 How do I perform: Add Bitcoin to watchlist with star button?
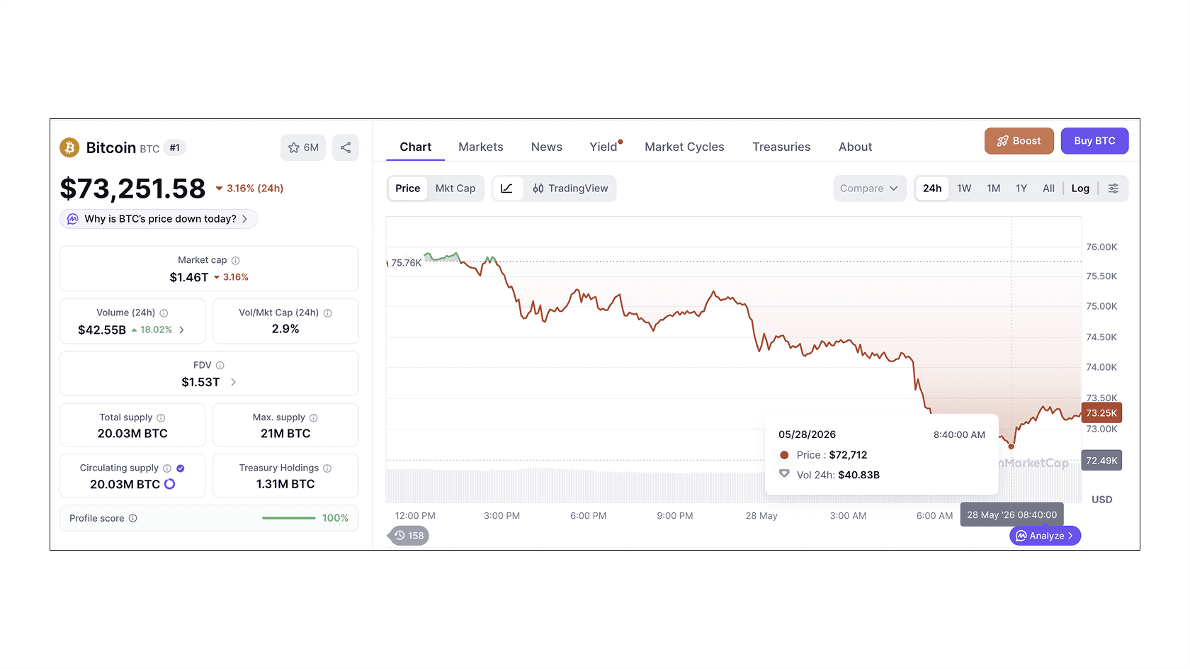(303, 147)
